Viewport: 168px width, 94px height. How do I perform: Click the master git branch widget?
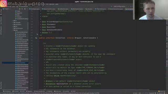pos(160,93)
